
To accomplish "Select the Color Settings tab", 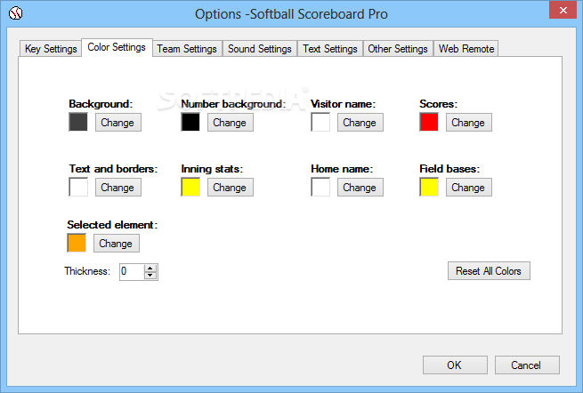I will pos(117,47).
